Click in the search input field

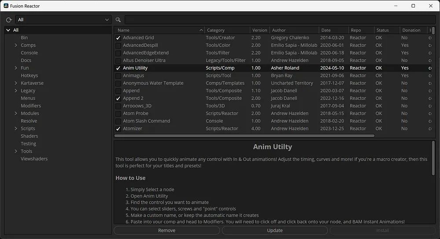(280, 20)
